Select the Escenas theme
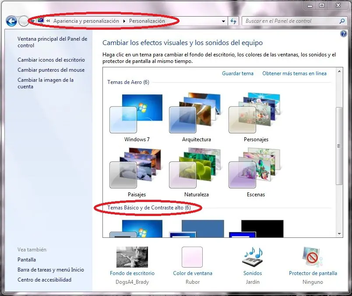 (x=256, y=172)
